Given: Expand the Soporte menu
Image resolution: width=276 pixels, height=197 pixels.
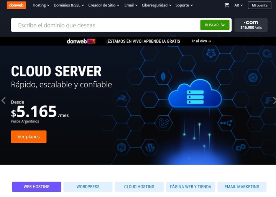Looking at the screenshot, I should pyautogui.click(x=184, y=5).
